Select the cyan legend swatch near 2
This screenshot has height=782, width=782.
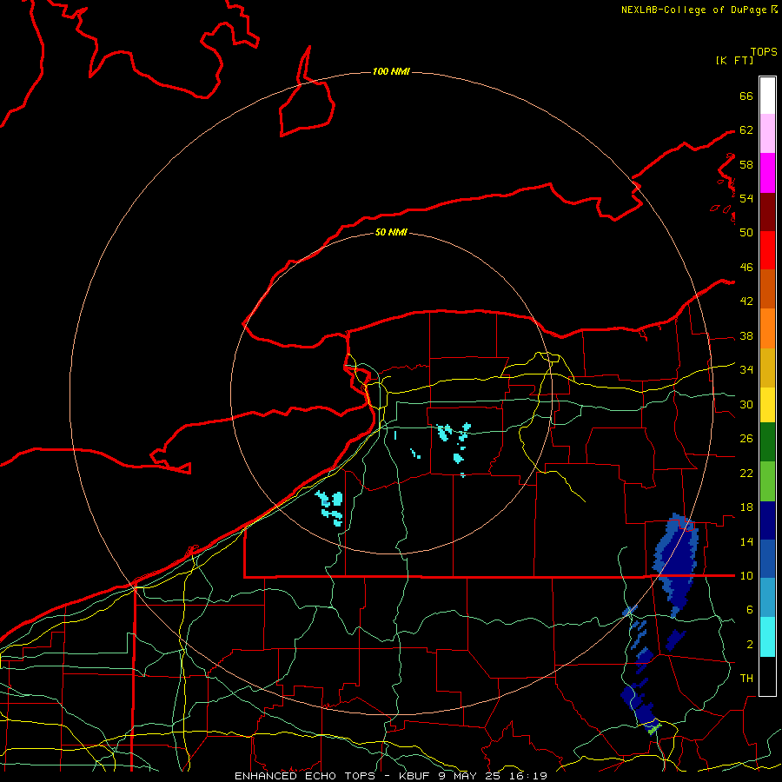[767, 637]
